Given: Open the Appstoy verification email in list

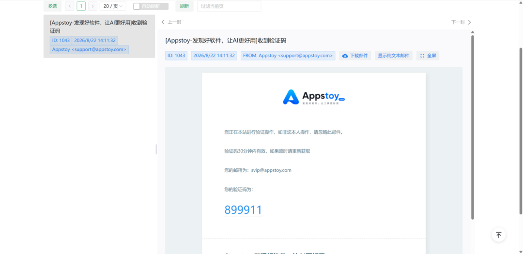Looking at the screenshot, I should (x=99, y=36).
